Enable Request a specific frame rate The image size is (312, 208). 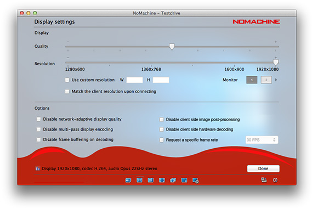161,140
